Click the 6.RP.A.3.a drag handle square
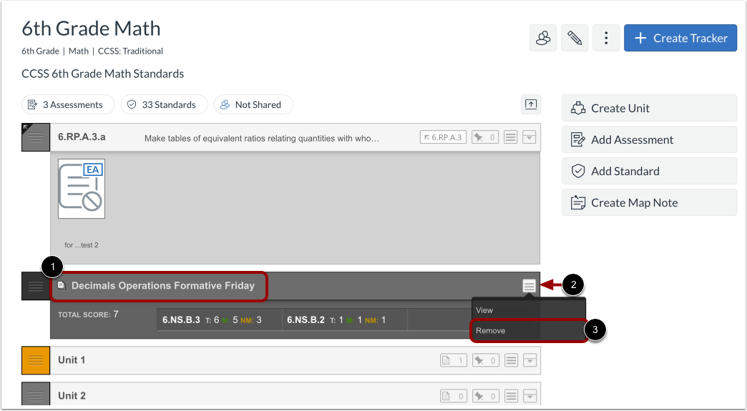 (36, 137)
